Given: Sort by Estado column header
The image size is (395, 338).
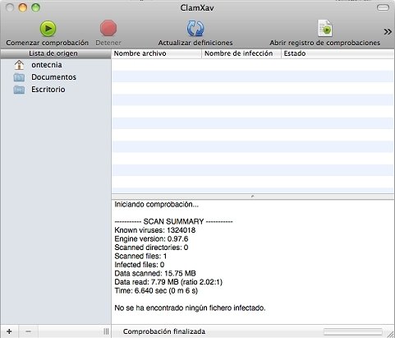Looking at the screenshot, I should click(x=338, y=53).
